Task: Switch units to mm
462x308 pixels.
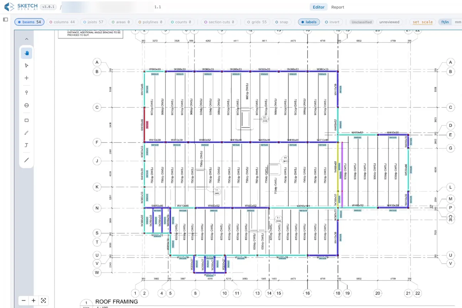Action: click(x=457, y=22)
